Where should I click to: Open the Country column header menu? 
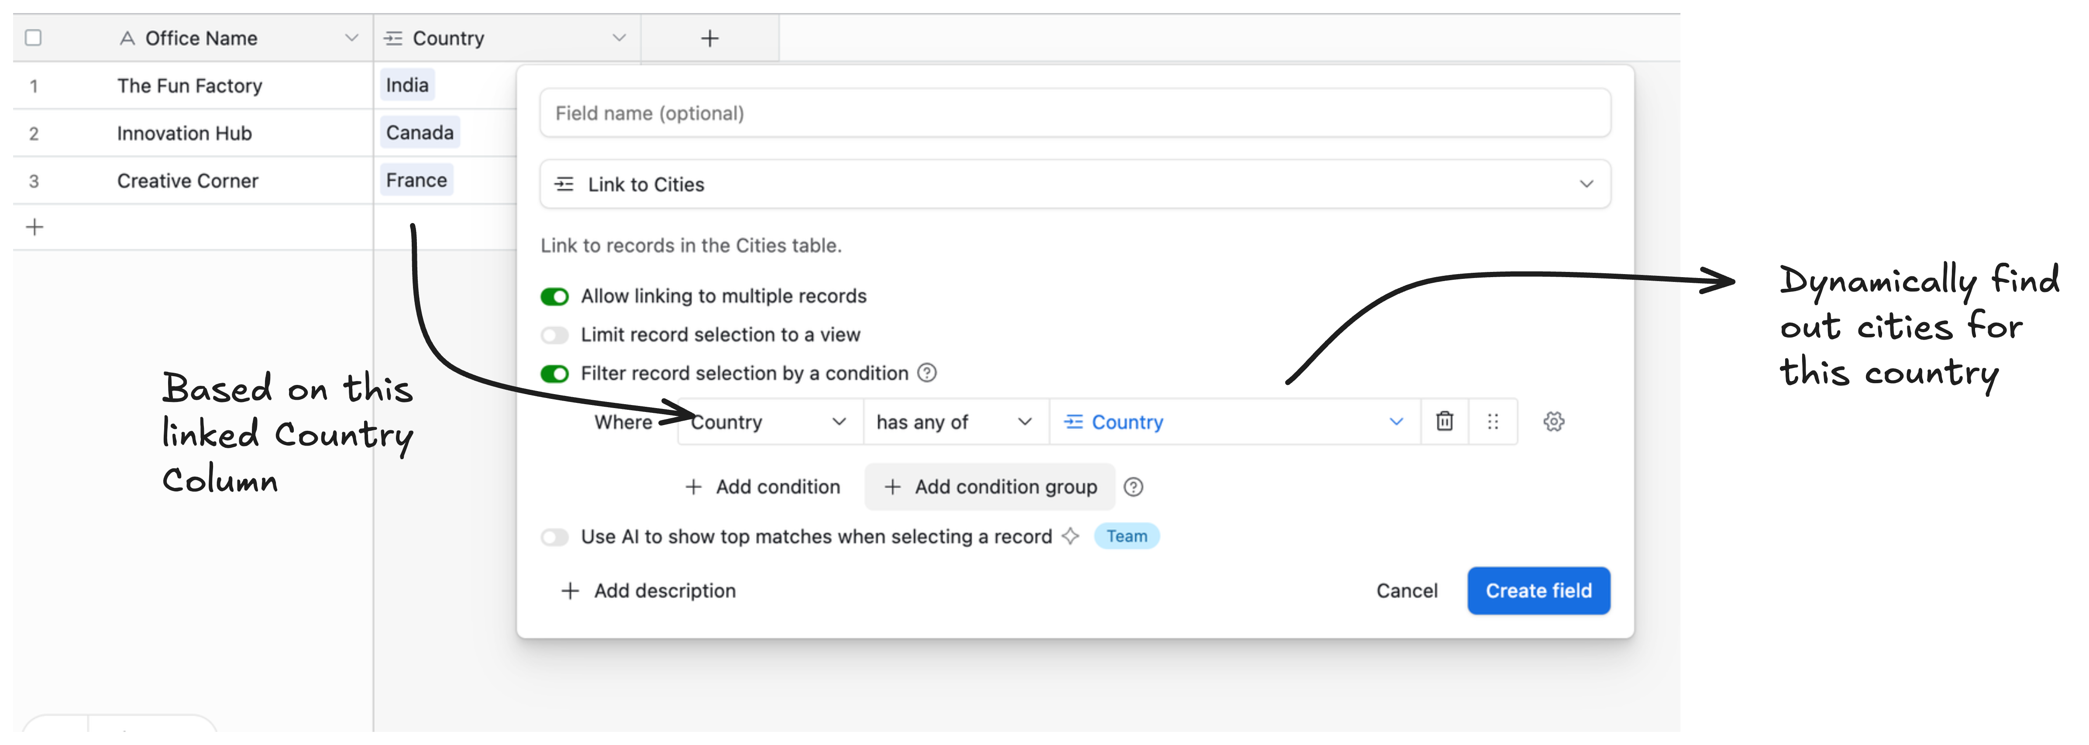pyautogui.click(x=620, y=37)
